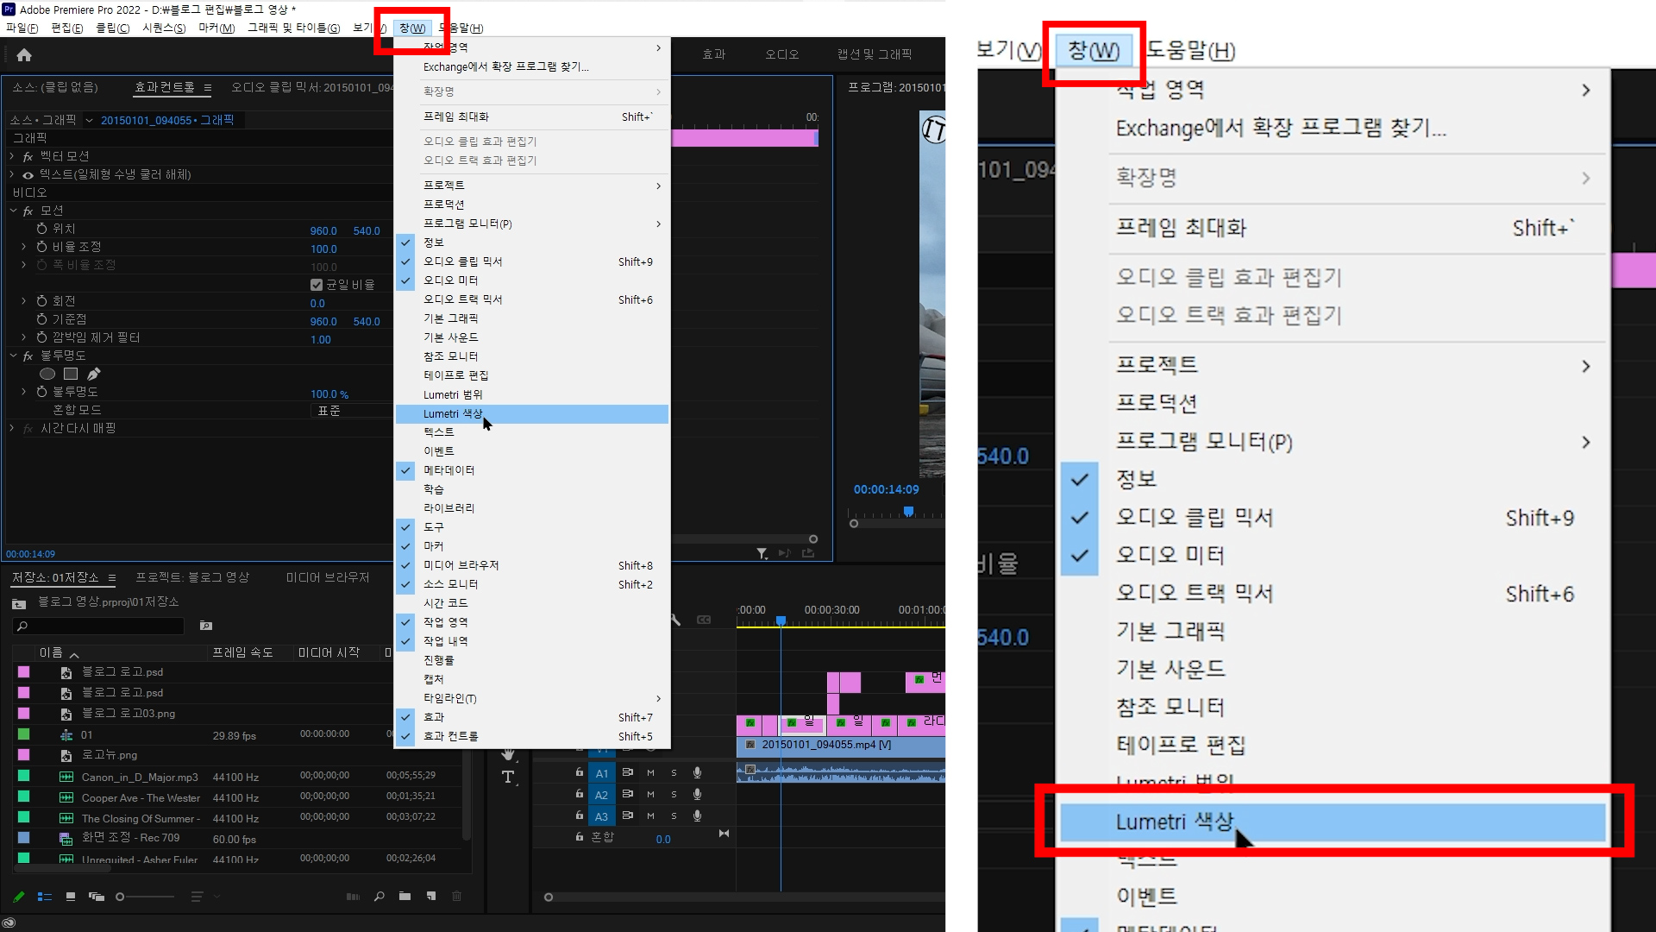Click the Home icon
The width and height of the screenshot is (1656, 932).
(x=24, y=55)
